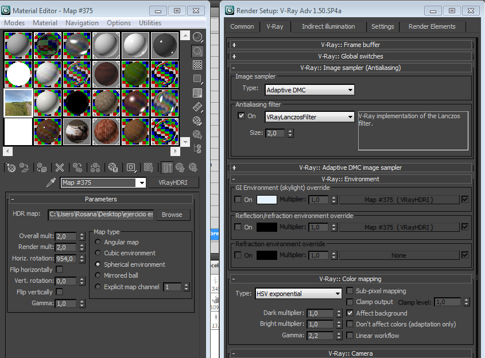485x358 pixels.
Task: Open the VRayLanczosFilter dropdown
Action: click(310, 117)
